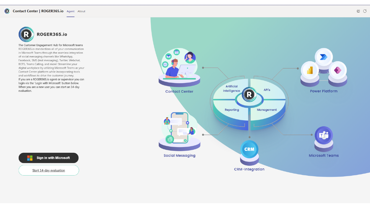Viewport: 370px width, 208px height.
Task: Click the Reporting segment label
Action: pyautogui.click(x=232, y=110)
